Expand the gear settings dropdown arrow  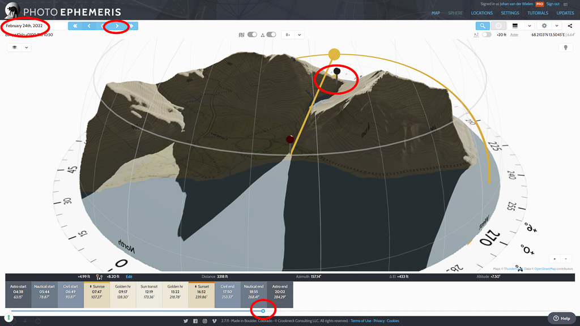tap(557, 26)
